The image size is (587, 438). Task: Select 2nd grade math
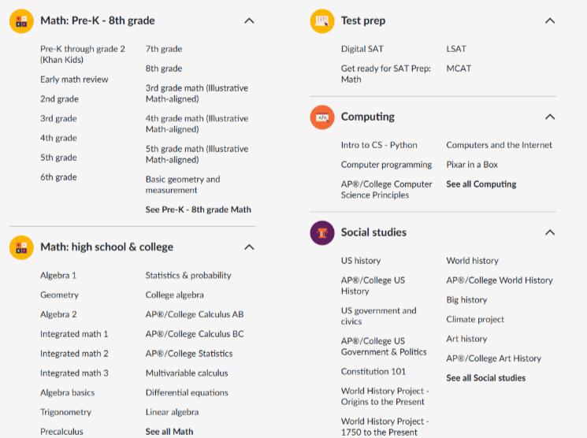point(59,99)
